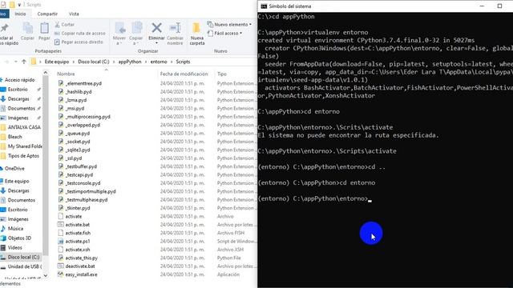Select Tipos de Aptos folder
This screenshot has height=288, width=513.
[23, 156]
